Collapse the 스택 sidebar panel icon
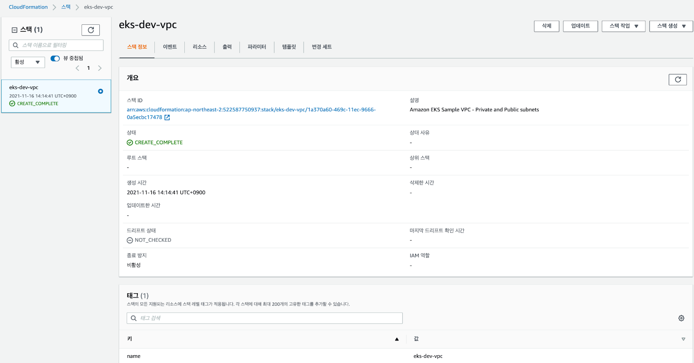Image resolution: width=694 pixels, height=363 pixels. (x=14, y=30)
